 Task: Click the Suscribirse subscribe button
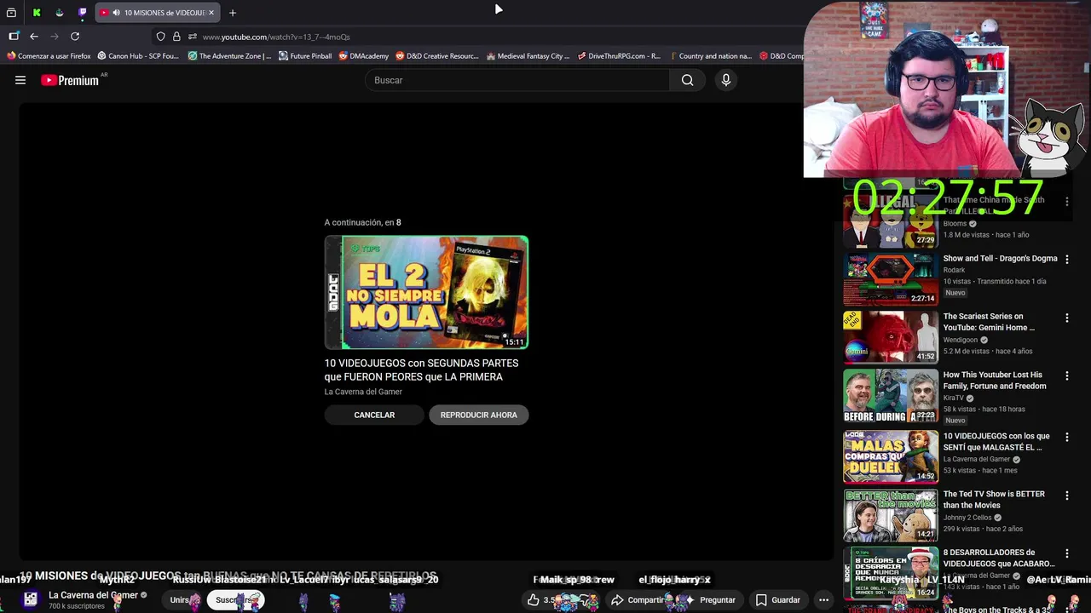click(235, 599)
